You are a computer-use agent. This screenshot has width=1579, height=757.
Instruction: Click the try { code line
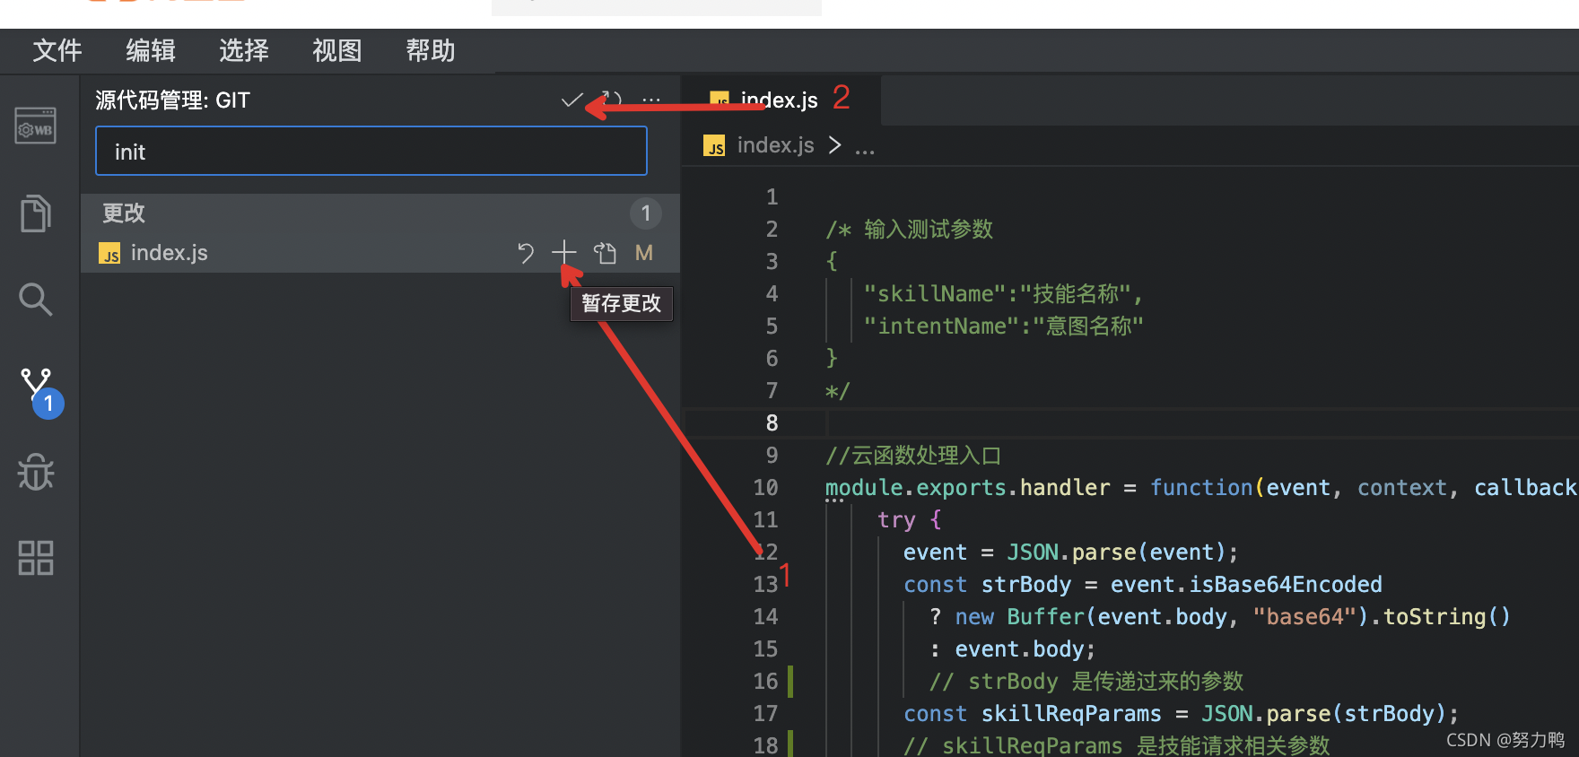pyautogui.click(x=909, y=520)
